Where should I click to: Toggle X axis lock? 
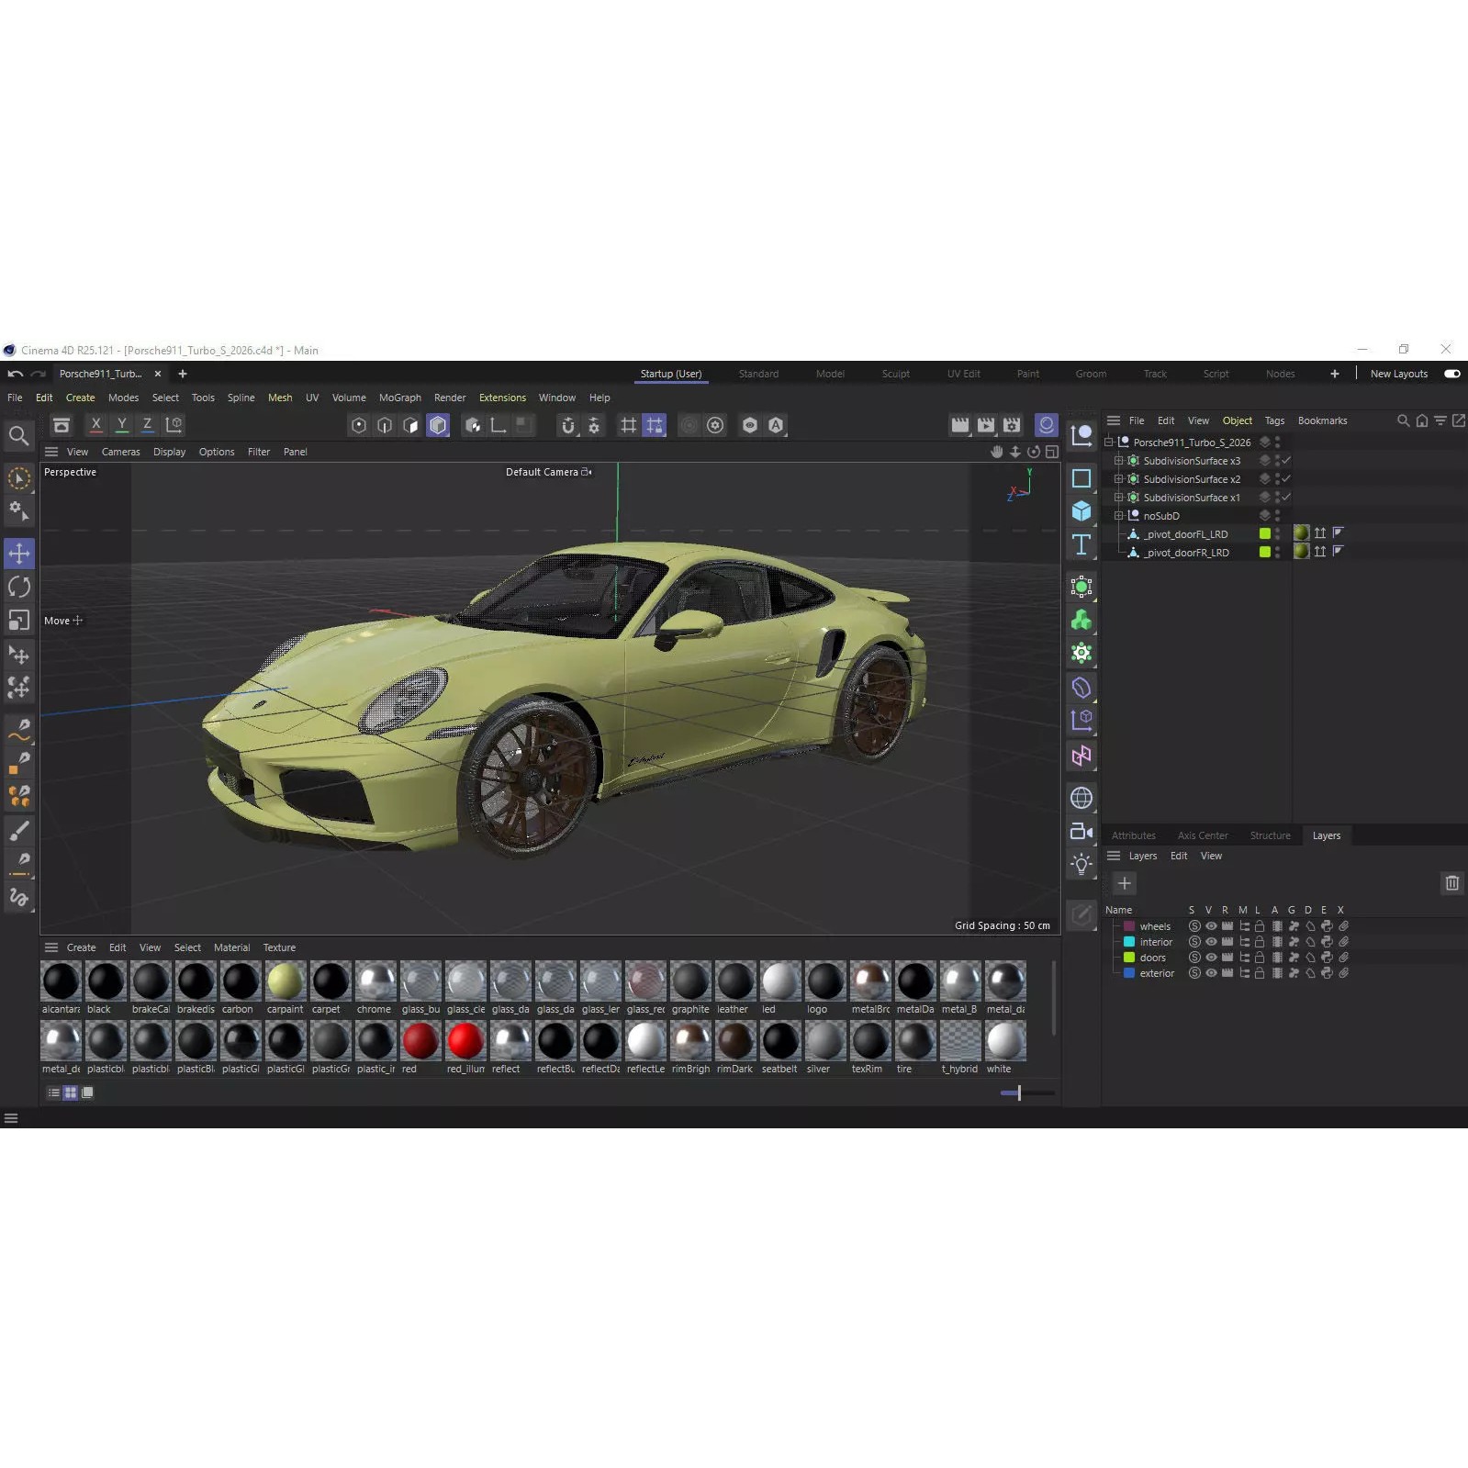[95, 424]
